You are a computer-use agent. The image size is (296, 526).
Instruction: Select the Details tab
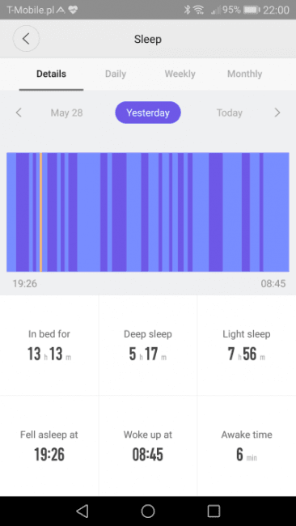[x=51, y=74]
